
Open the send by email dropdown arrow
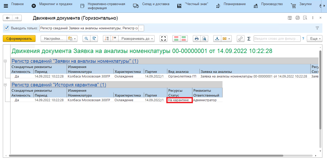tap(229, 39)
